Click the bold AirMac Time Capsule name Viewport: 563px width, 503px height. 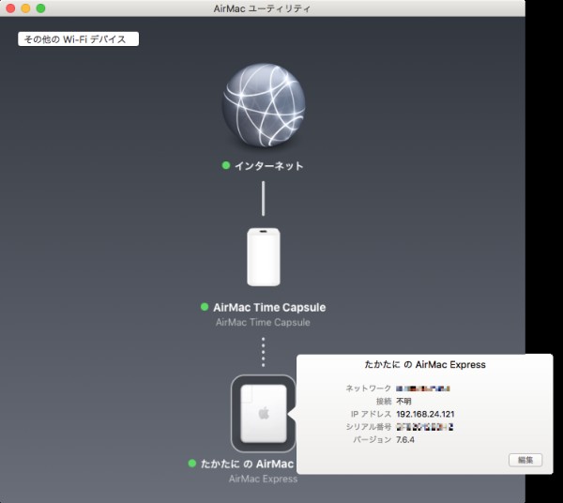tap(269, 307)
